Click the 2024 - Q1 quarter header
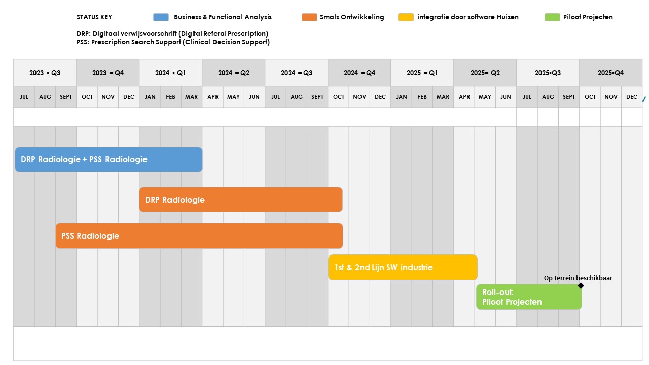The height and width of the screenshot is (365, 649). pyautogui.click(x=170, y=73)
